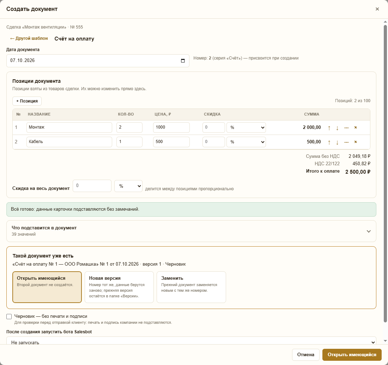Viewport: 388px width, 365px height.
Task: Close the Создать документ dialog
Action: pos(377,9)
